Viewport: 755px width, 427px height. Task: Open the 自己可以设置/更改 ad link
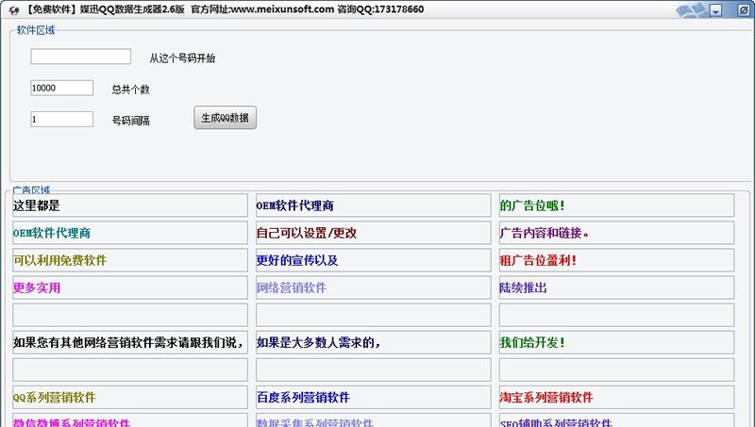[x=373, y=233]
